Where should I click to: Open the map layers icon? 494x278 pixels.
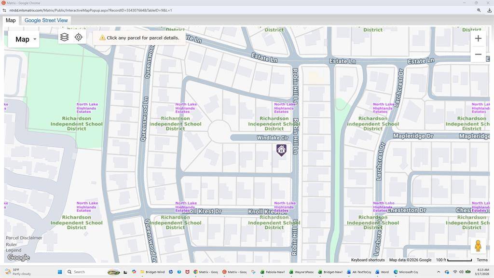[65, 37]
